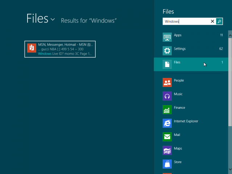The image size is (232, 174).
Task: Search within Mail label
Action: click(x=177, y=135)
